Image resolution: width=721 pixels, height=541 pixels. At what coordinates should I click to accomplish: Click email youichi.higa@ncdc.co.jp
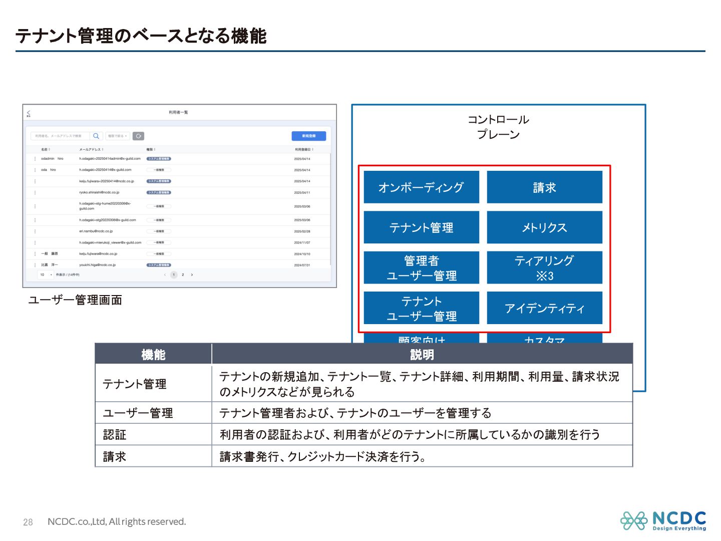coord(97,265)
